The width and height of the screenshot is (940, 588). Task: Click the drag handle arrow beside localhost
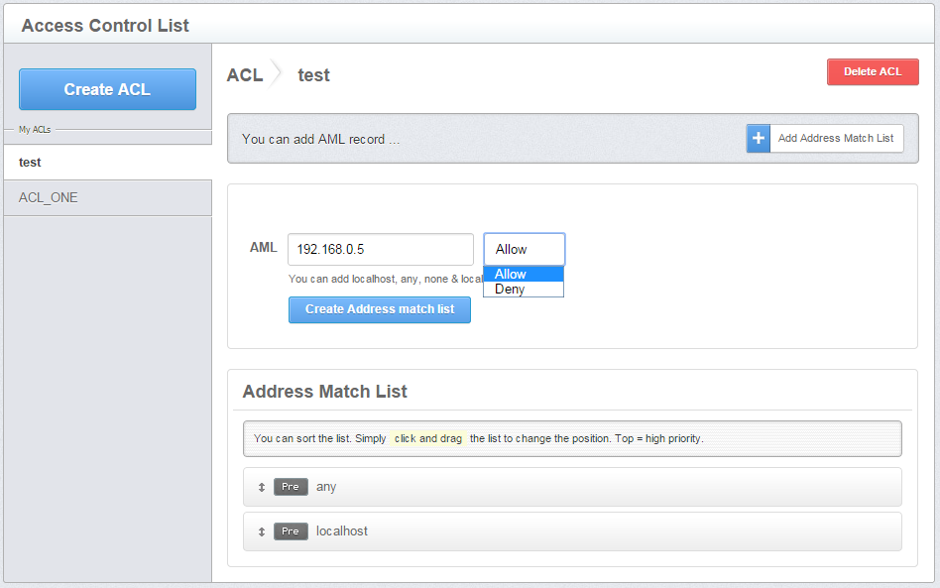262,532
